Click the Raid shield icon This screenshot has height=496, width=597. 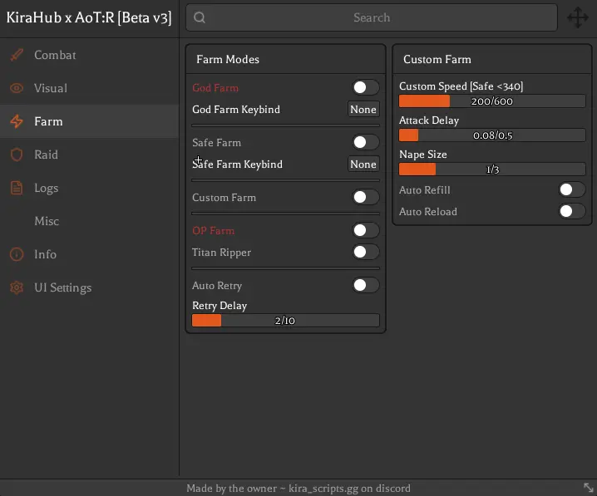(x=17, y=155)
